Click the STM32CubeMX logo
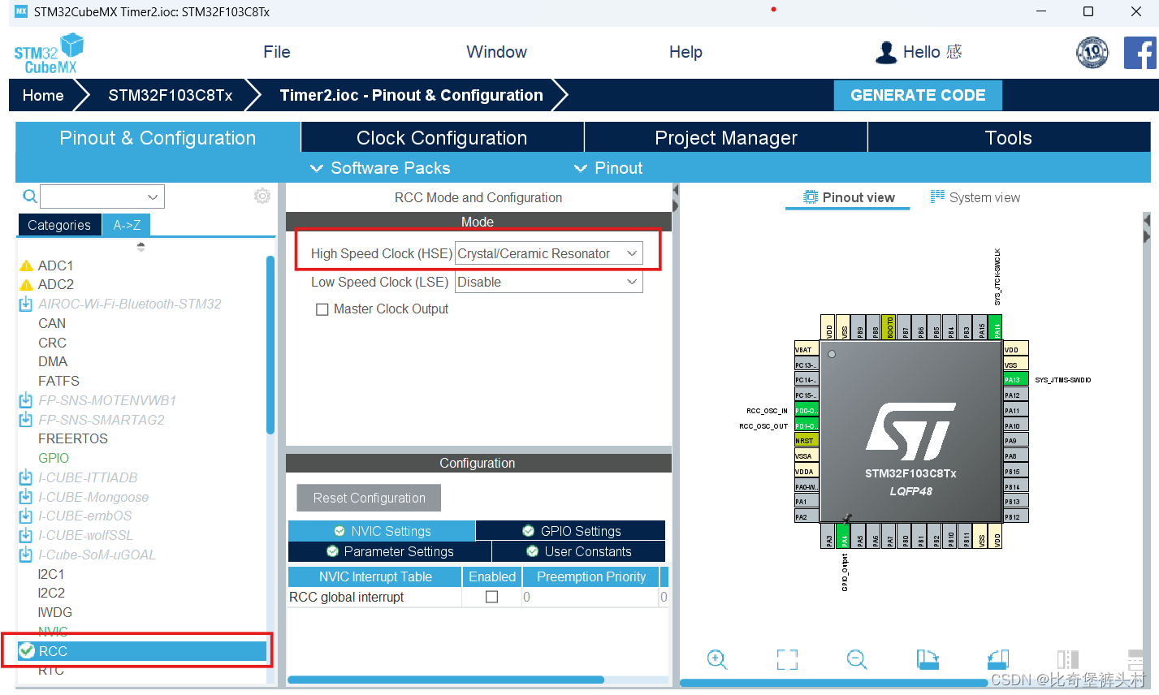This screenshot has width=1159, height=695. tap(49, 54)
